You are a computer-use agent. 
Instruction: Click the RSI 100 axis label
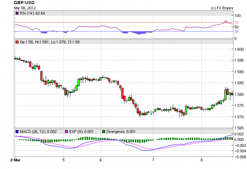(237, 16)
